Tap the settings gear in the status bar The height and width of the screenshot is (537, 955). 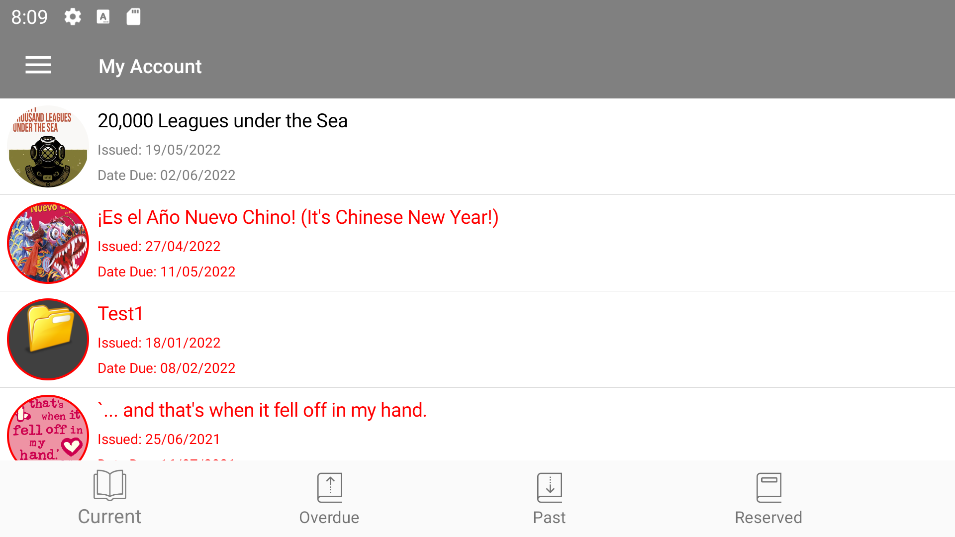[x=73, y=16]
